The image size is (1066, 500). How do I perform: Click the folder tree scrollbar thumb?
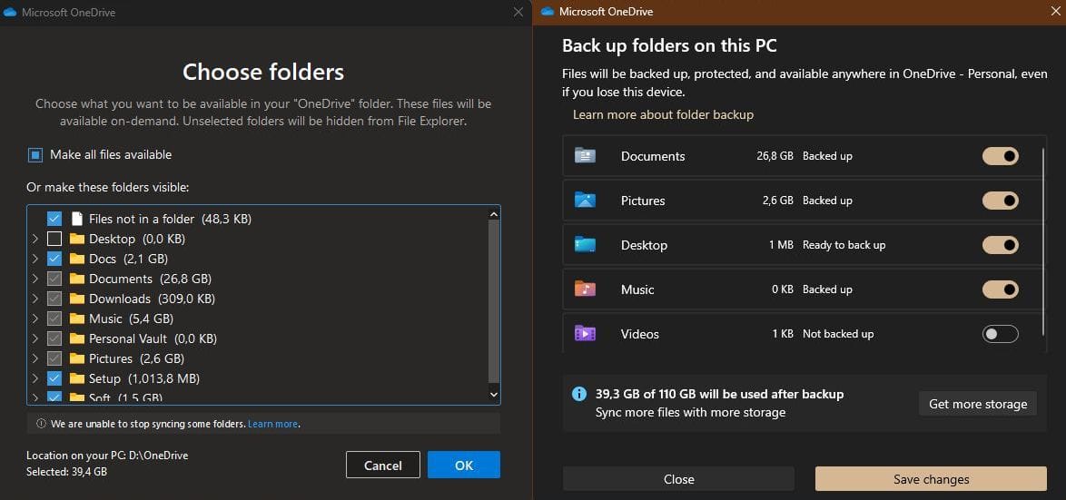(x=494, y=301)
